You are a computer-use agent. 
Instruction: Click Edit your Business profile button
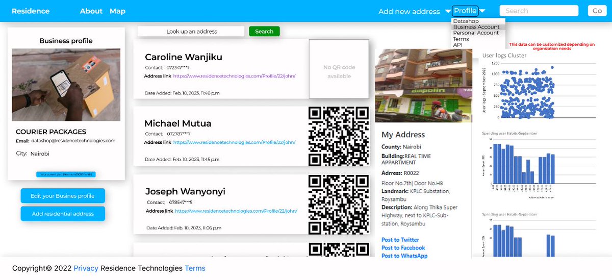tap(63, 196)
